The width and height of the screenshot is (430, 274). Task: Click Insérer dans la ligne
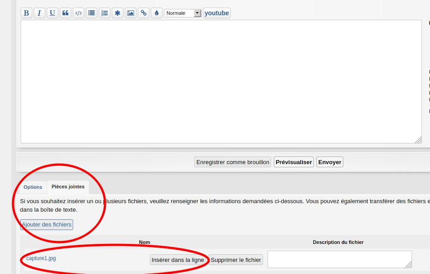178,260
